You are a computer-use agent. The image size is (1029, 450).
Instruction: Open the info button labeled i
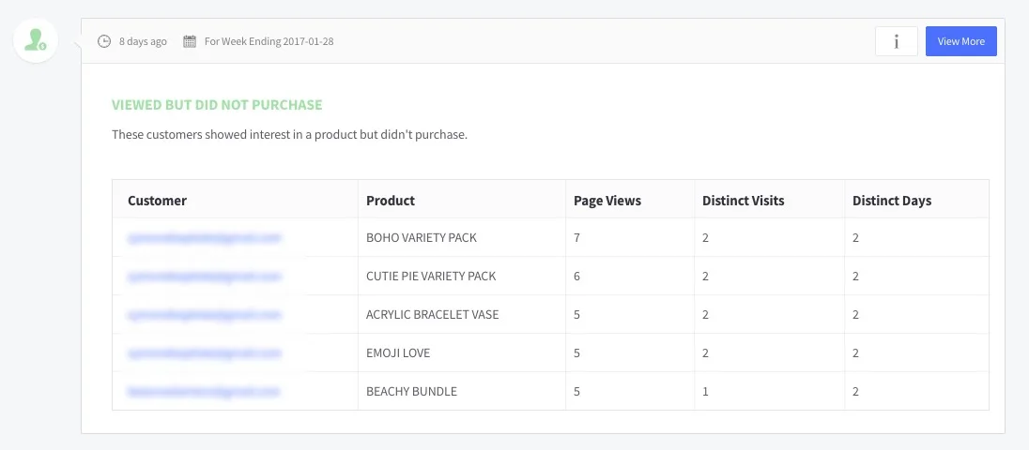coord(897,41)
